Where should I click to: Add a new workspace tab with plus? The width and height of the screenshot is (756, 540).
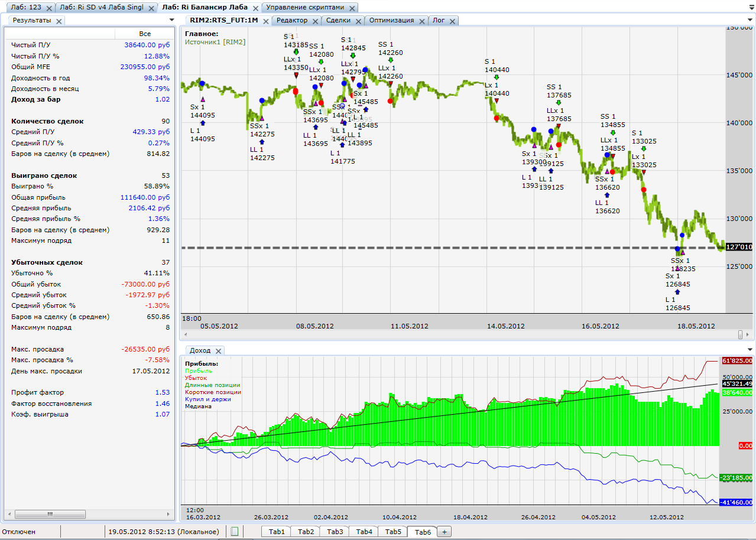444,532
